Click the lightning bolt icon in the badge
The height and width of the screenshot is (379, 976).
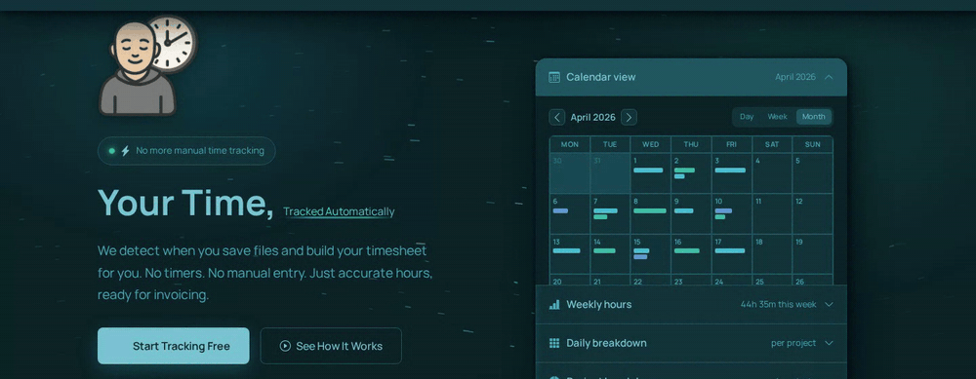[125, 151]
